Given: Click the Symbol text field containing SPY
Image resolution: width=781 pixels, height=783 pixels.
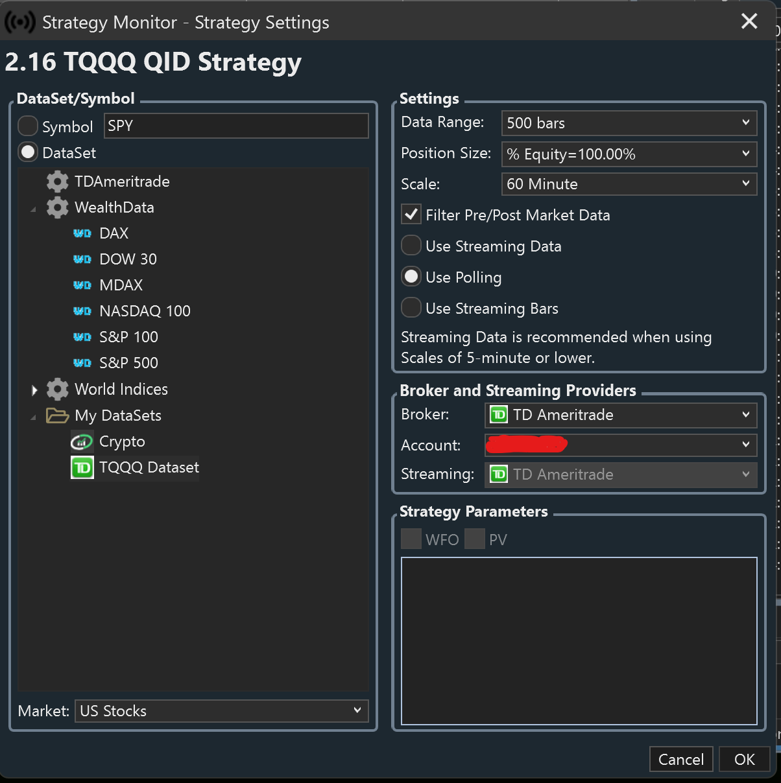Looking at the screenshot, I should coord(236,126).
